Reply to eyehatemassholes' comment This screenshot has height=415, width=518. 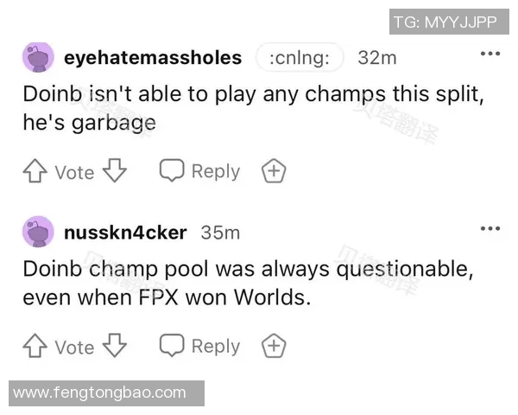point(199,172)
